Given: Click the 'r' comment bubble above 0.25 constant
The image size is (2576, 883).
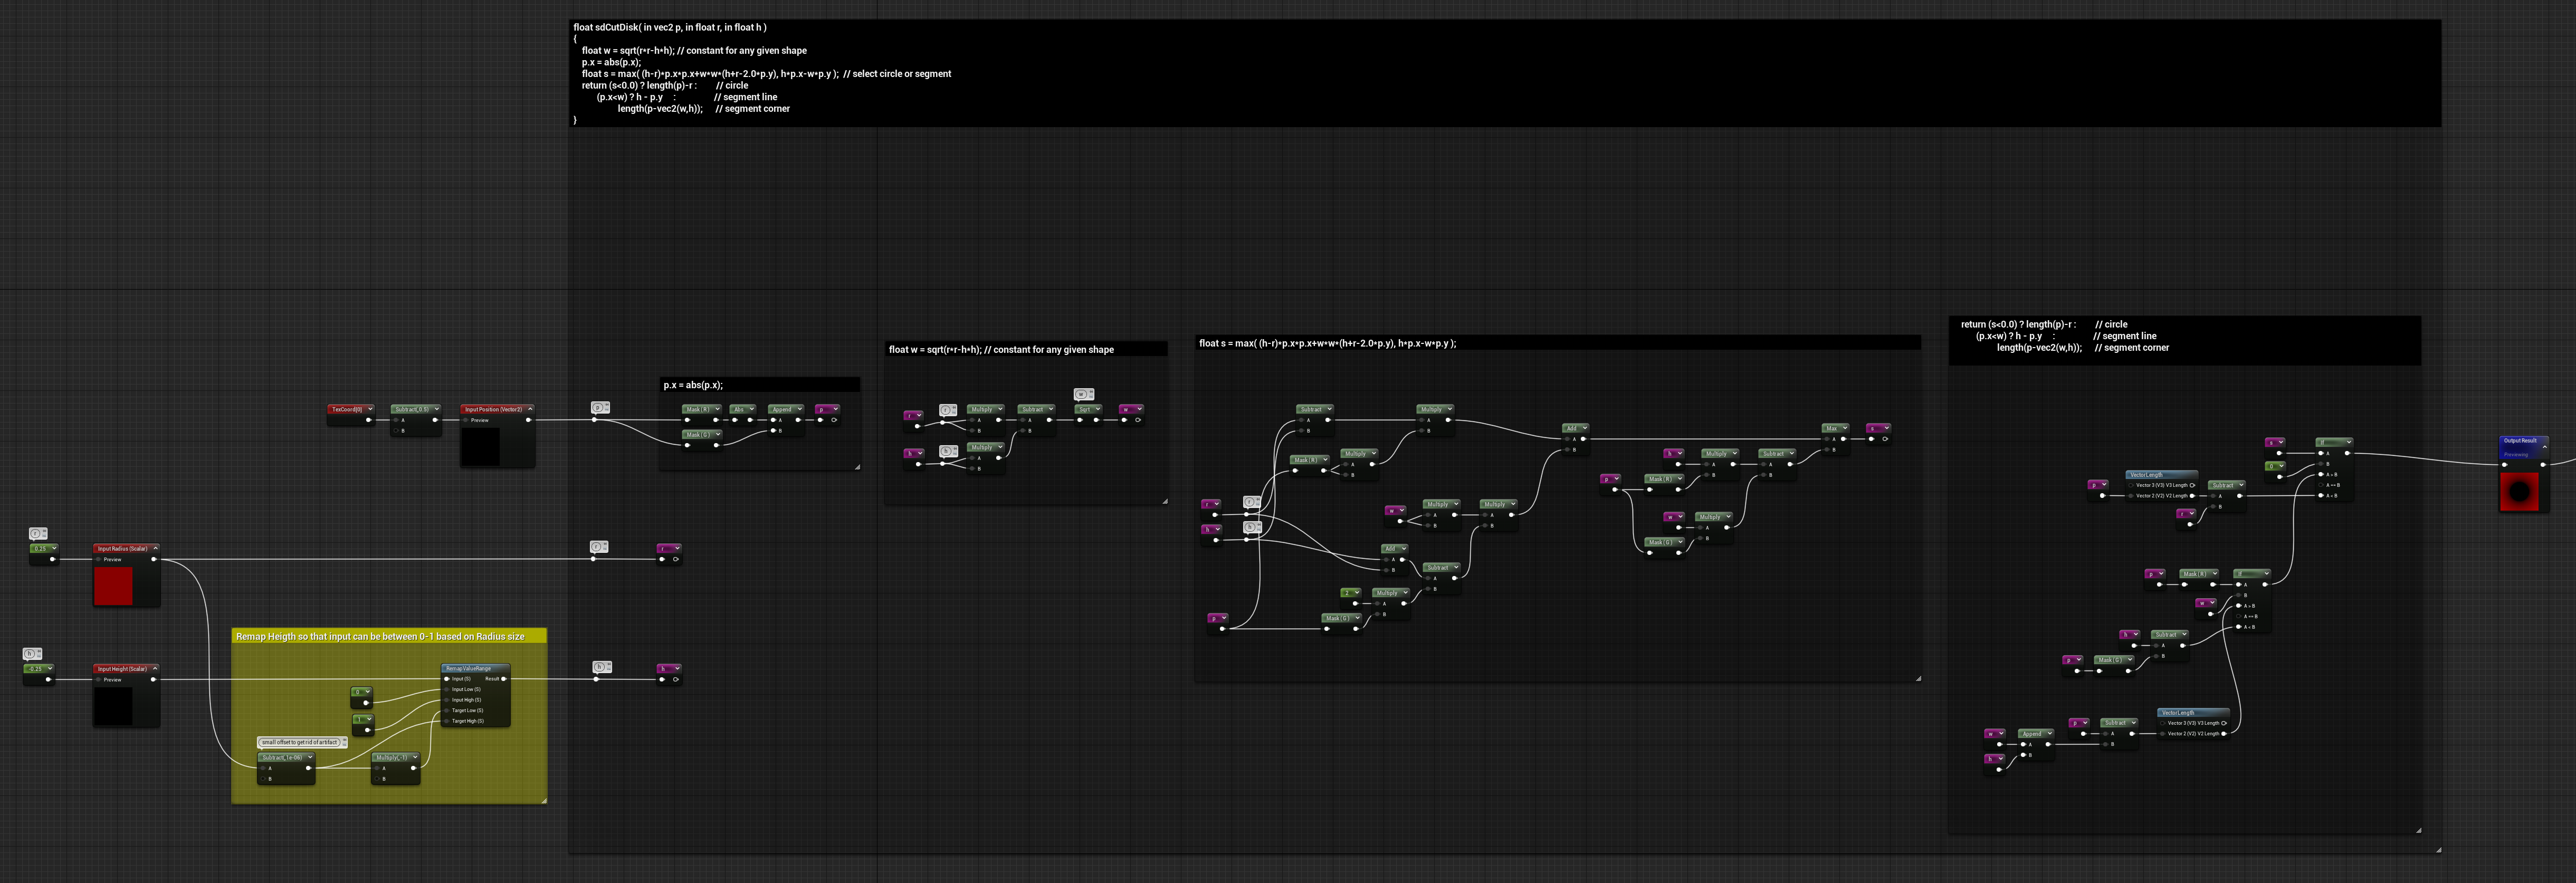Looking at the screenshot, I should pyautogui.click(x=37, y=534).
